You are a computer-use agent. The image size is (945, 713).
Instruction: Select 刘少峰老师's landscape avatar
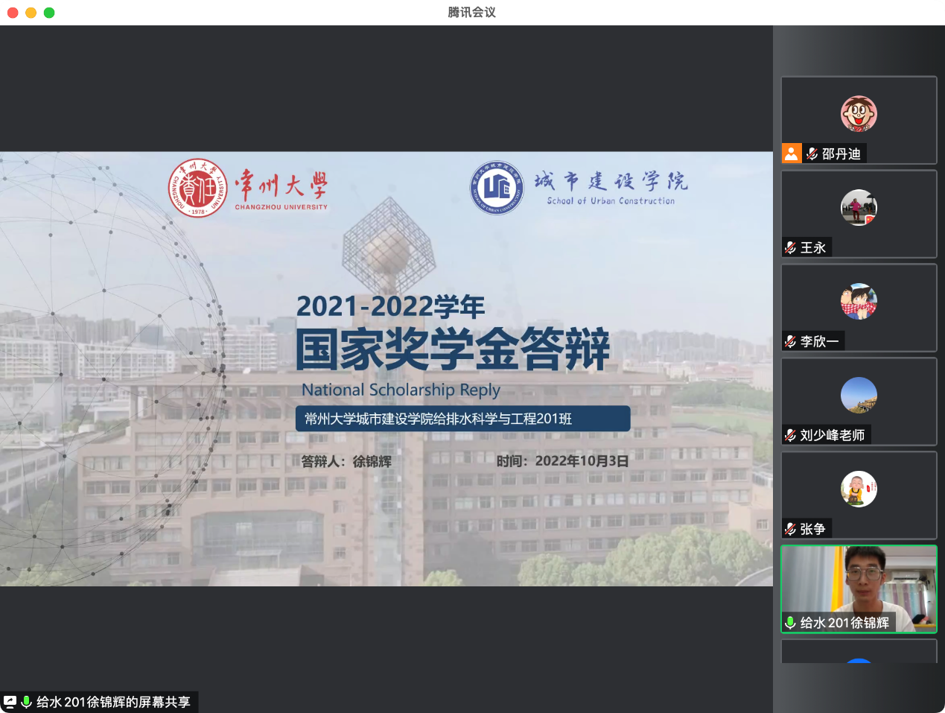tap(859, 396)
